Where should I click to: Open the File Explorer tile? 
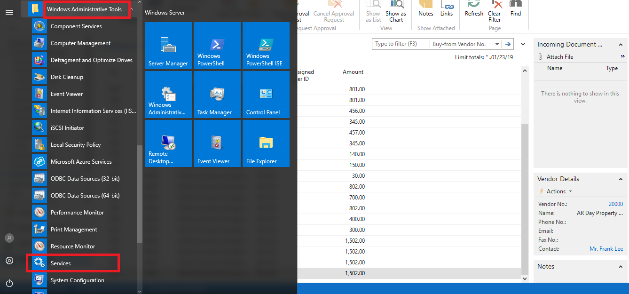(x=266, y=143)
